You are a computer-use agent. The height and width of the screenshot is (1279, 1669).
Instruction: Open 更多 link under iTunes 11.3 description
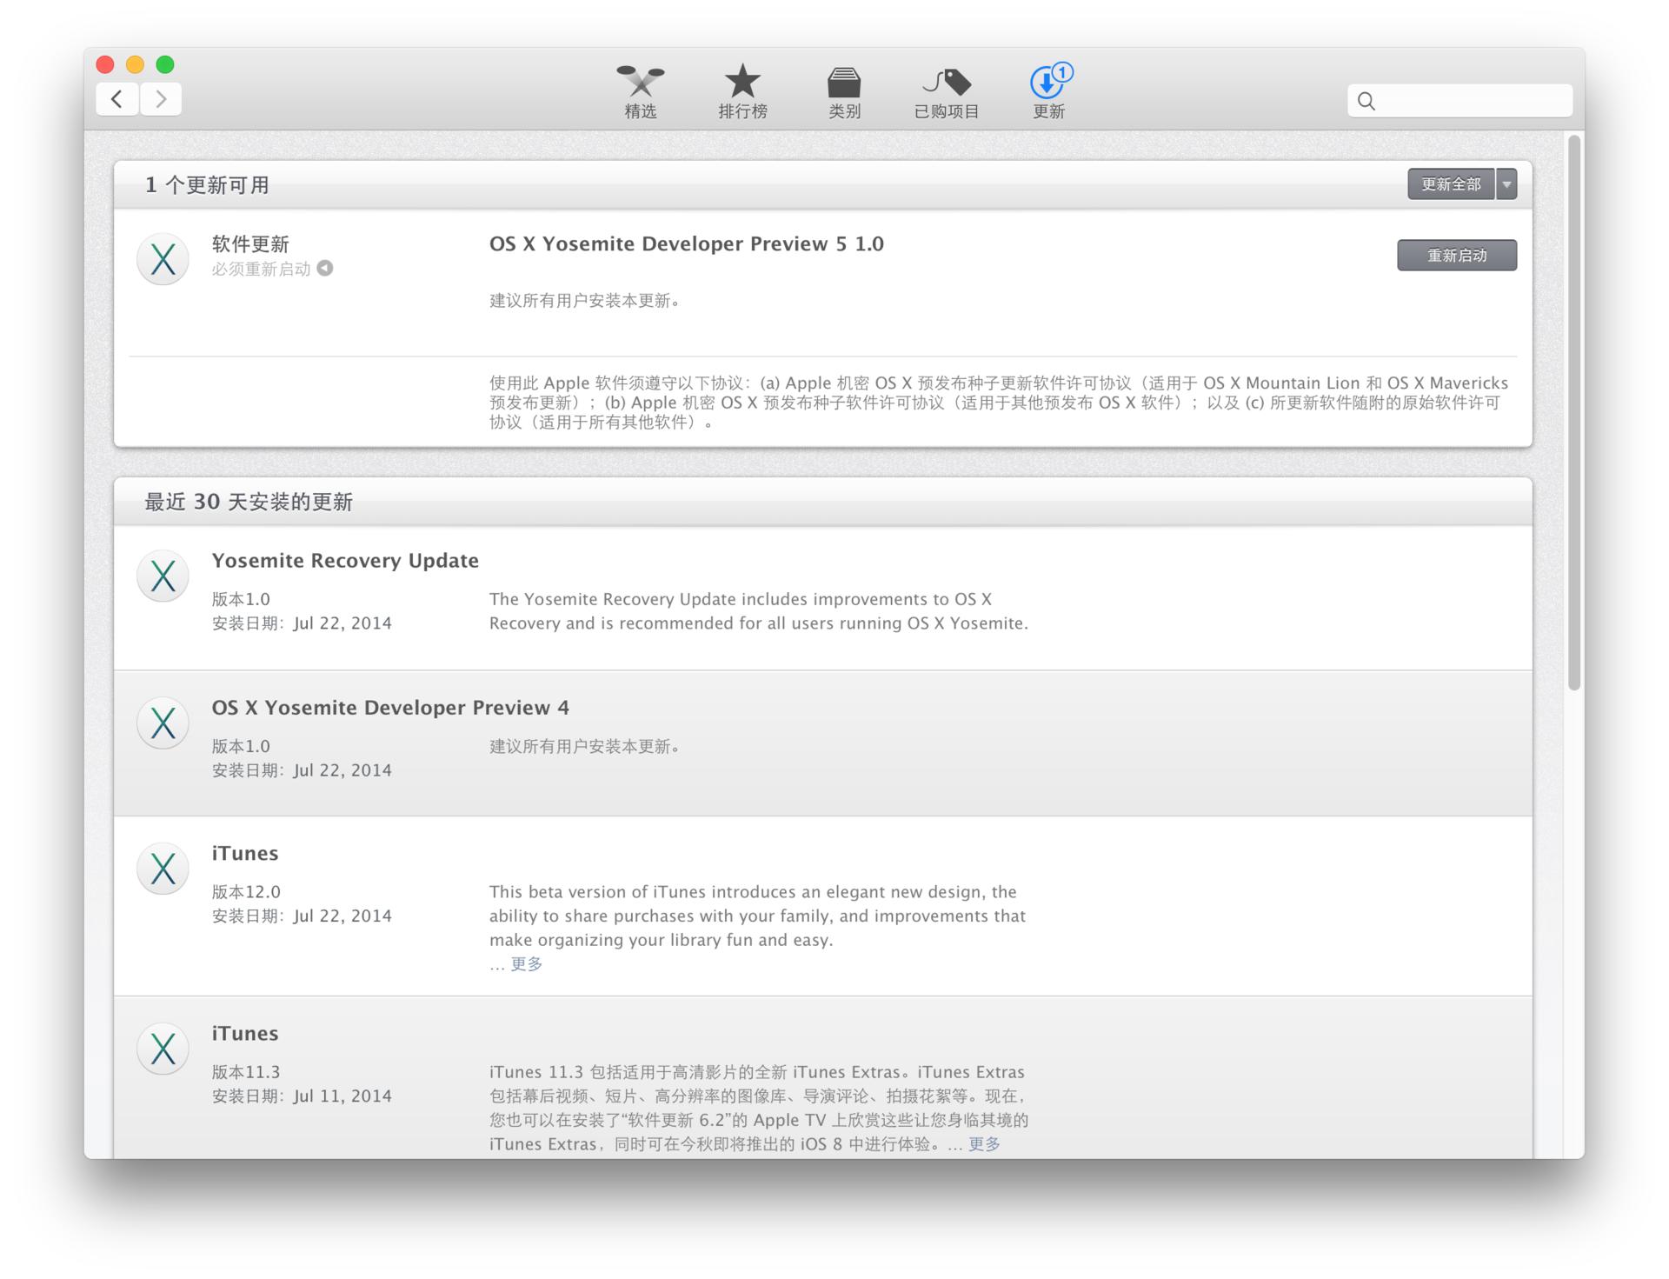pyautogui.click(x=985, y=1144)
